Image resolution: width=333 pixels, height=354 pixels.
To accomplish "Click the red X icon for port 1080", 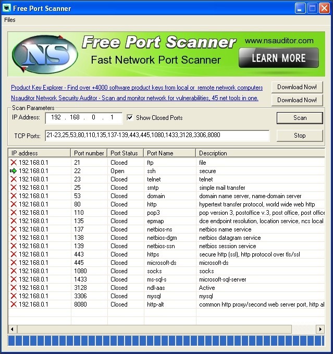I will tap(14, 271).
